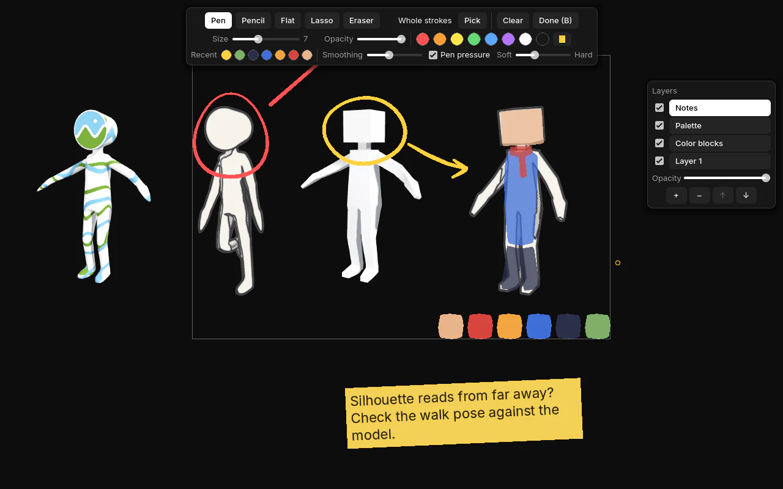
Task: Open the square custom color picker
Action: tap(562, 39)
